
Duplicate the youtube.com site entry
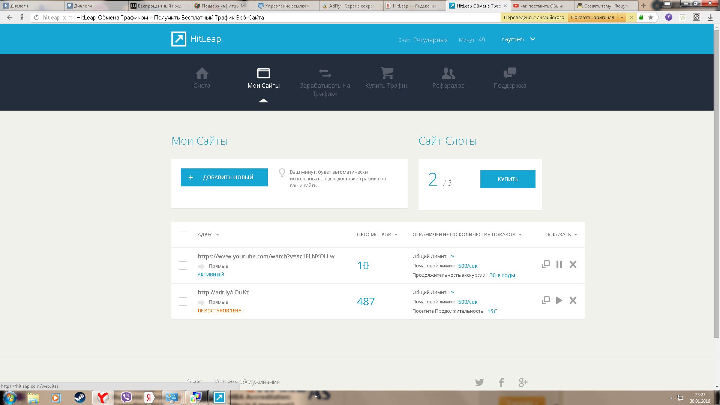pos(546,264)
